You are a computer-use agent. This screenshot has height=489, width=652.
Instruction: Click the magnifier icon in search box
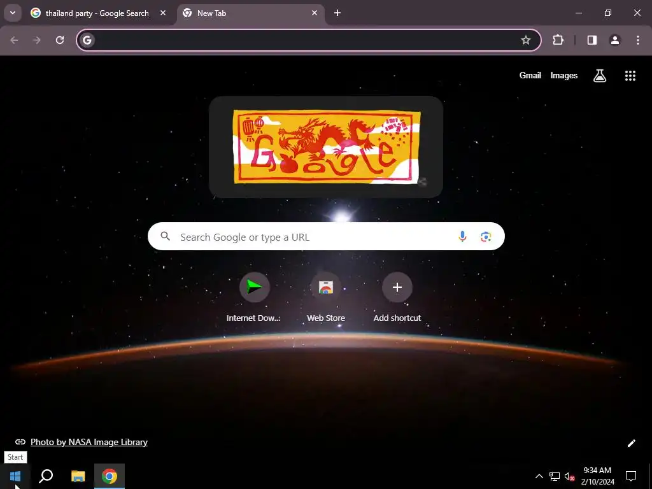[166, 236]
